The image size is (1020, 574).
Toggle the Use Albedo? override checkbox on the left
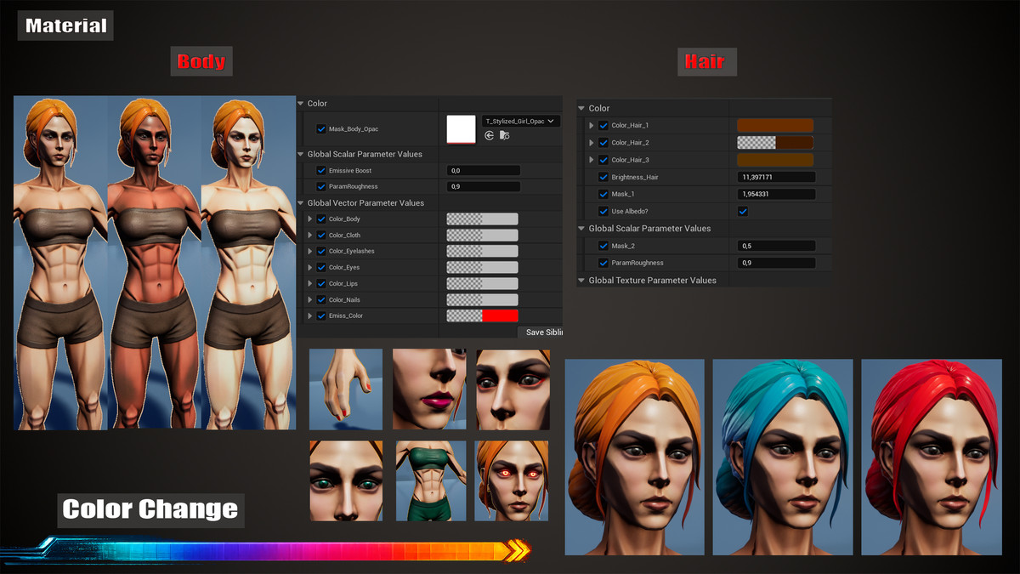pyautogui.click(x=603, y=211)
